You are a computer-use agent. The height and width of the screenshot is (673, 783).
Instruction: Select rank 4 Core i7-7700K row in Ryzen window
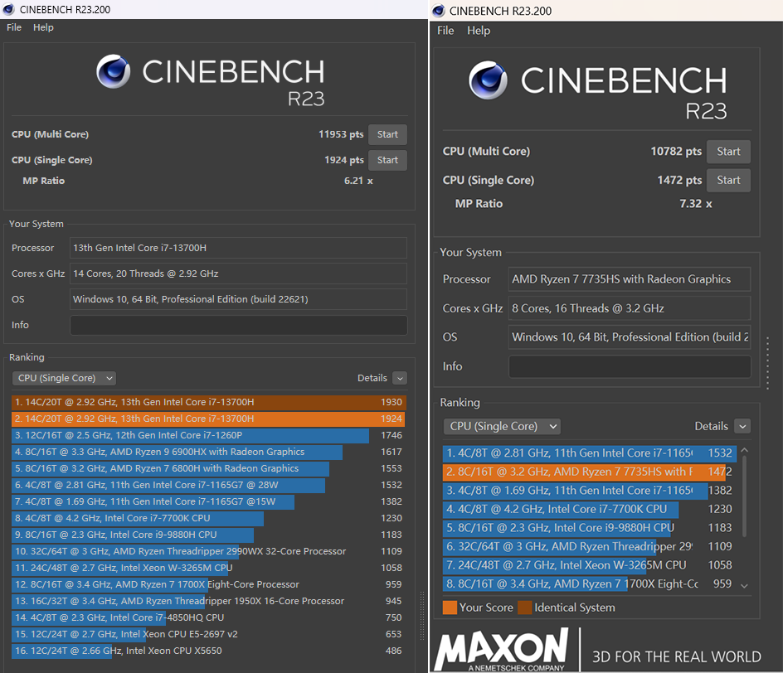(x=589, y=509)
